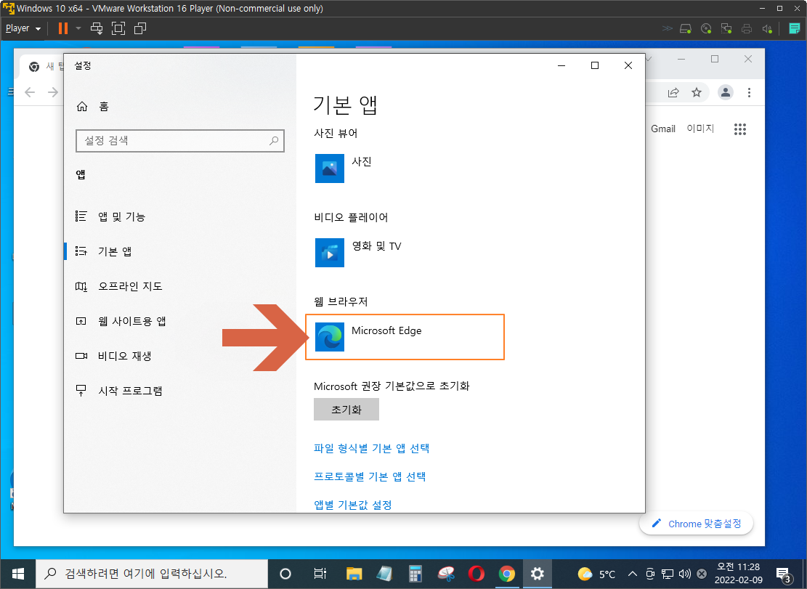Open the VMware notes message icon

coord(795,28)
